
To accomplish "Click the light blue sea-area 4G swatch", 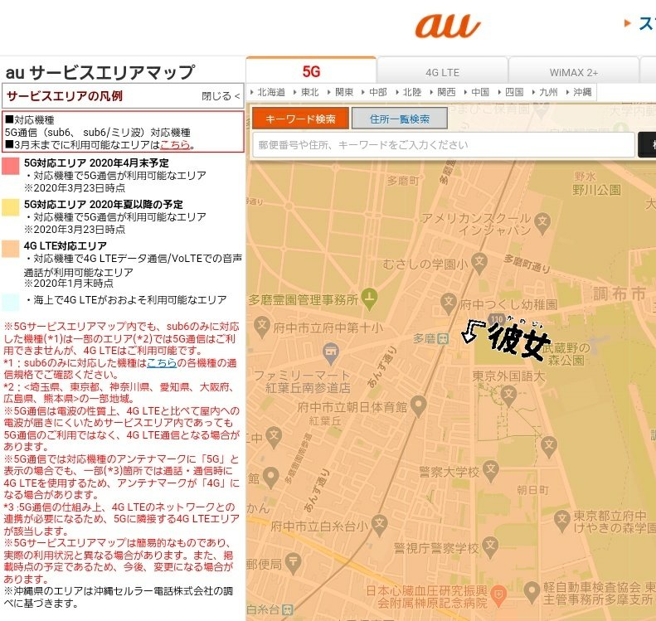I will click(x=11, y=302).
